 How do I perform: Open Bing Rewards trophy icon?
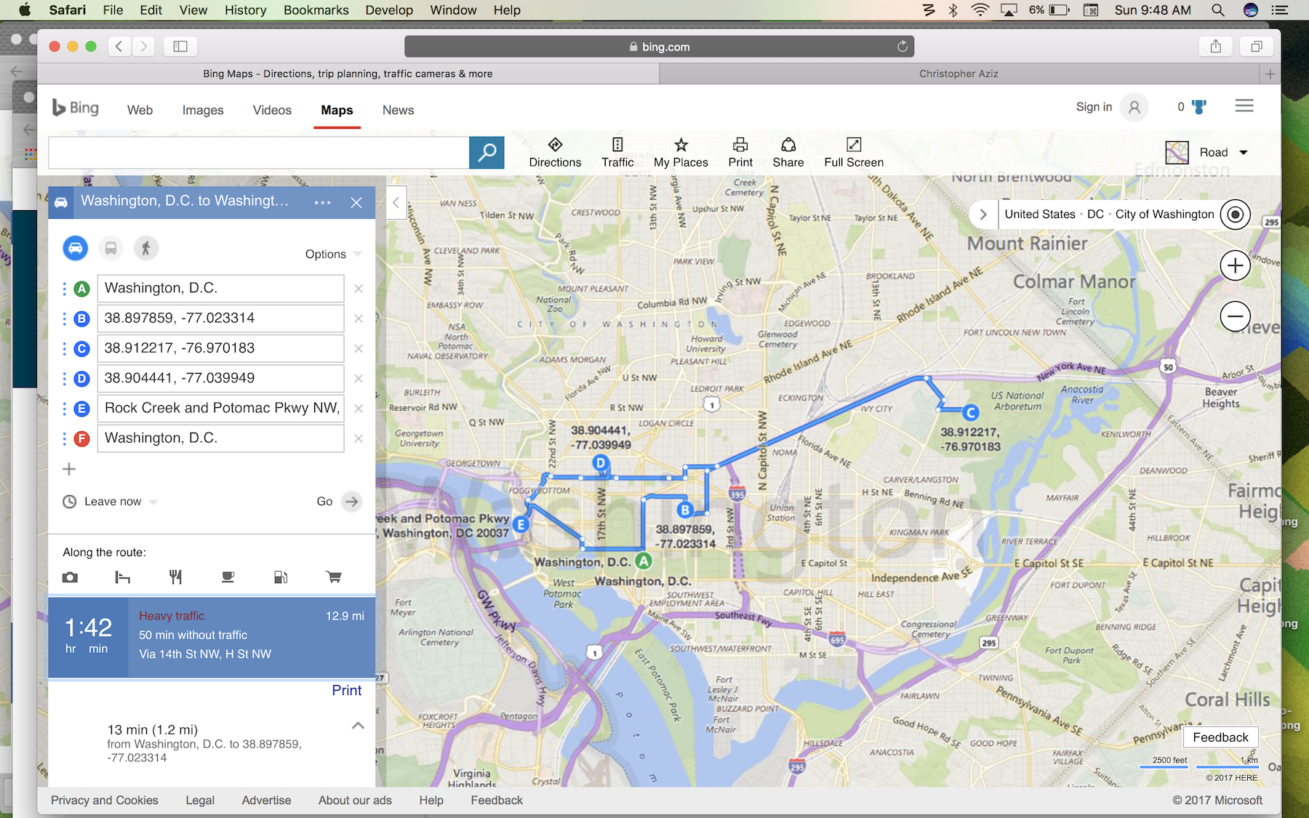1198,107
